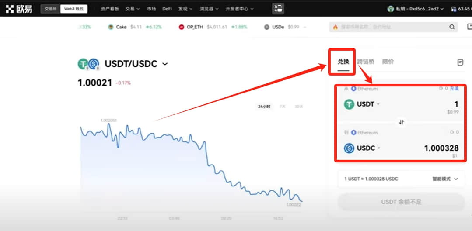Image resolution: width=472 pixels, height=231 pixels.
Task: Switch to the 兑换 swap tab
Action: tap(343, 62)
